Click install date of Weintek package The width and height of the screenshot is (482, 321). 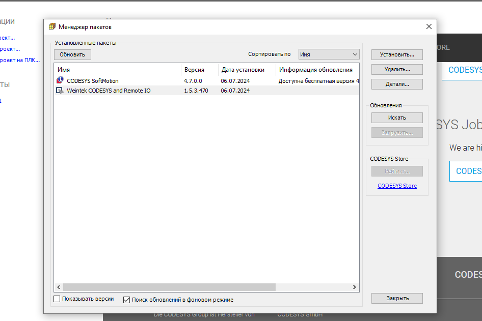coord(235,91)
